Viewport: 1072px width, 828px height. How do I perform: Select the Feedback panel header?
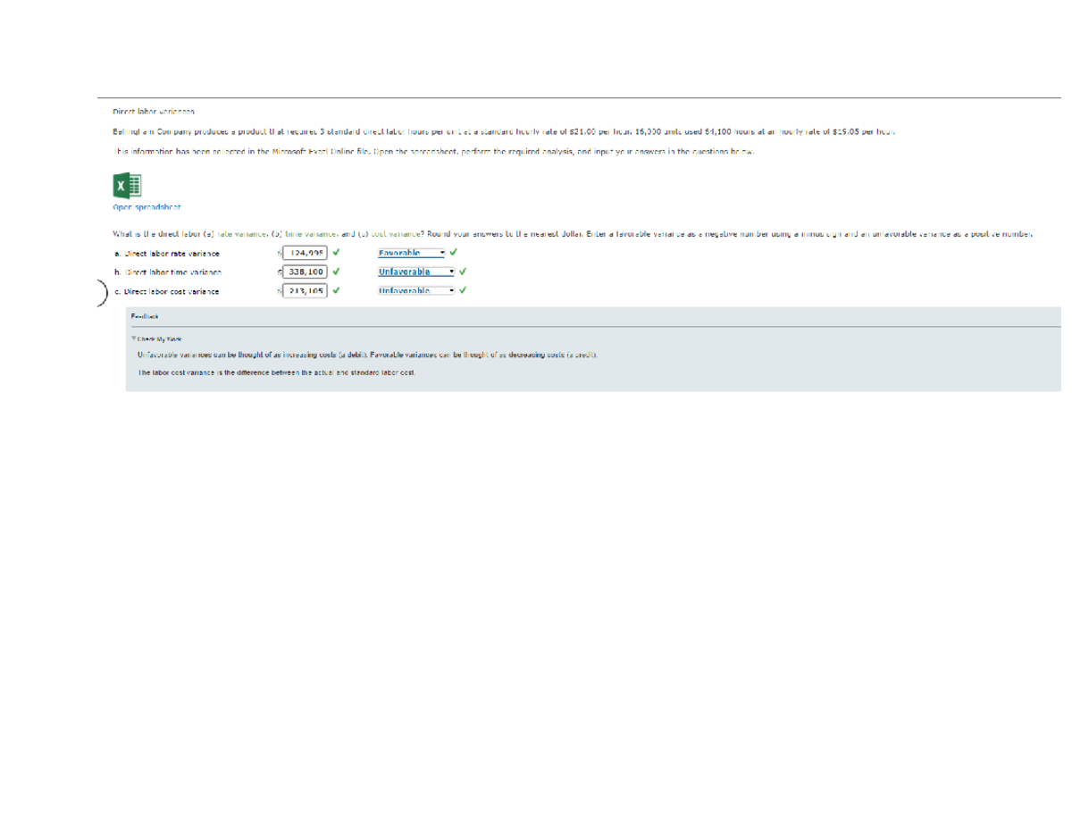pos(143,314)
